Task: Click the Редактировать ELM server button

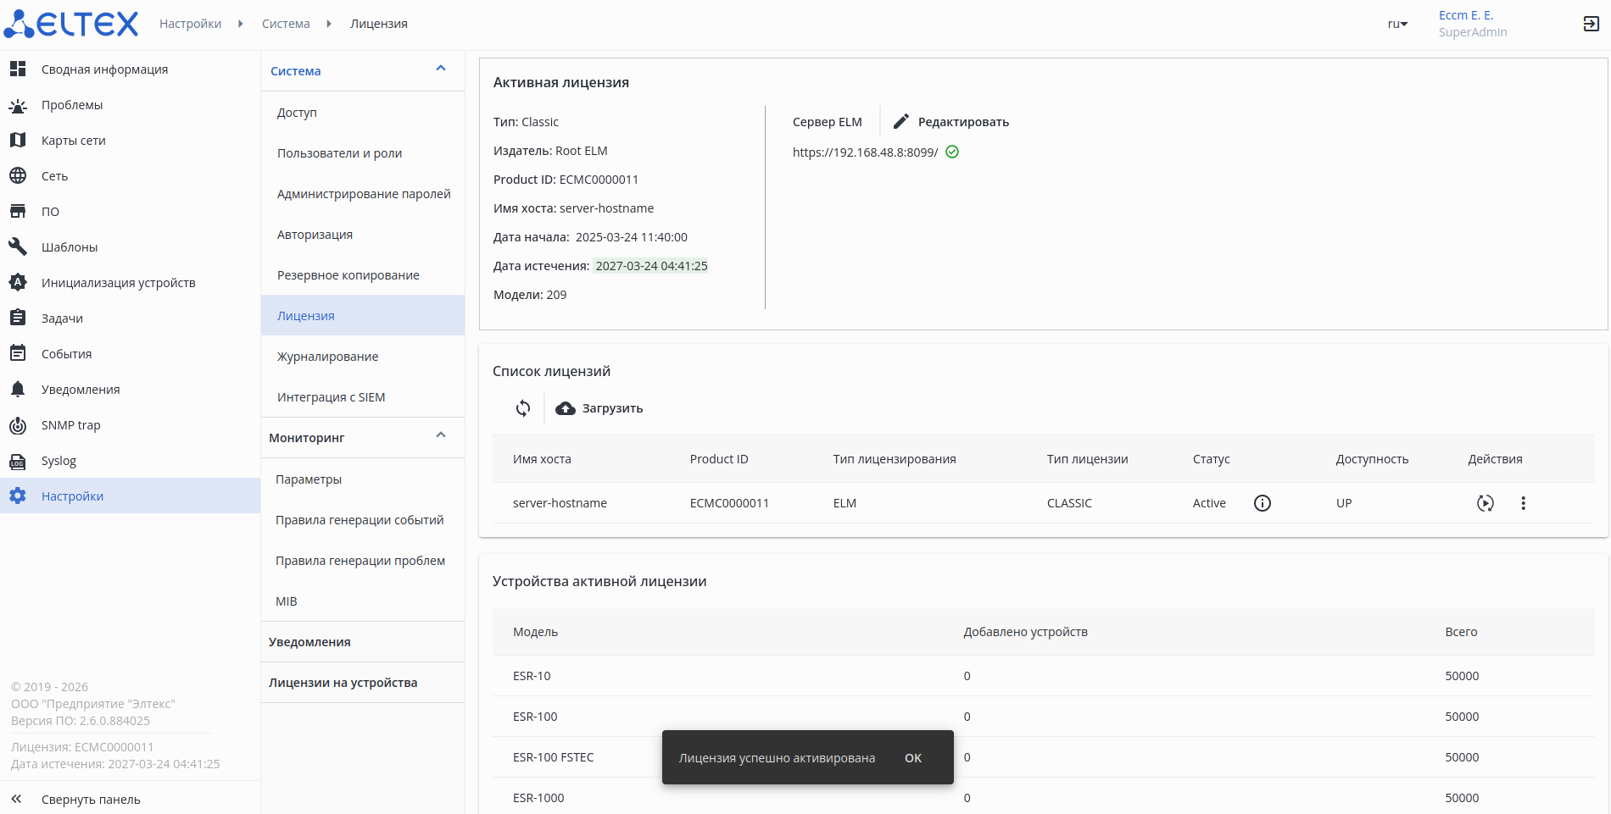Action: coord(951,122)
